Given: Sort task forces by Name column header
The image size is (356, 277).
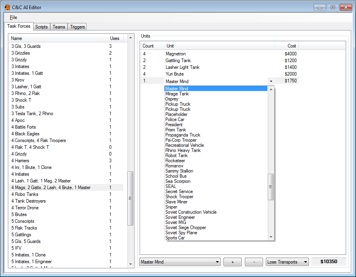Looking at the screenshot, I should tap(58, 38).
